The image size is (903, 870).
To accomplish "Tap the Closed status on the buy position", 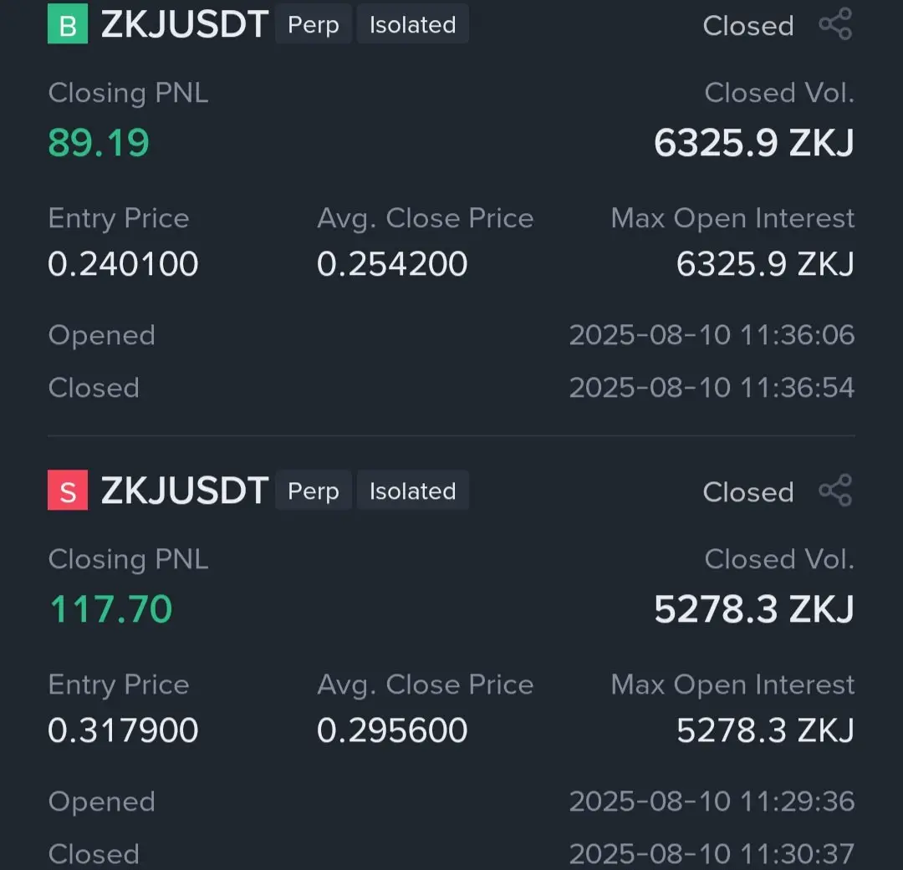I will (748, 25).
